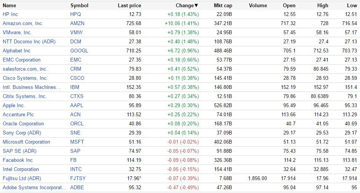The width and height of the screenshot is (360, 193).
Task: Sort by the Mkt cap header
Action: coord(223,5)
